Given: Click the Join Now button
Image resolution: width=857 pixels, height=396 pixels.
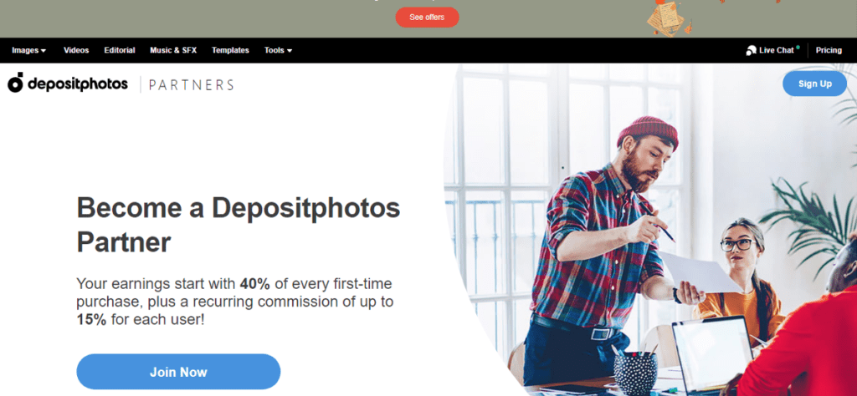Looking at the screenshot, I should [178, 372].
